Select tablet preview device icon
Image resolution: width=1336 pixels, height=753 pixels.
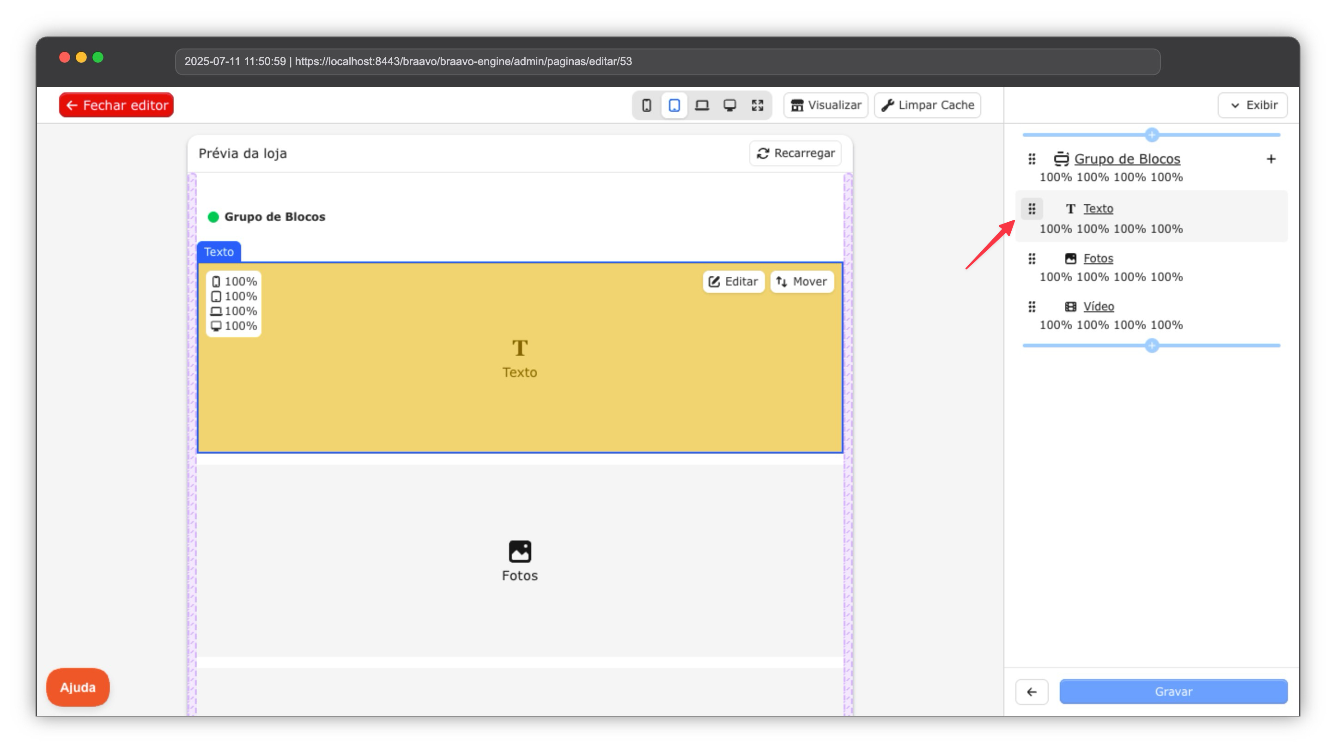click(x=674, y=105)
